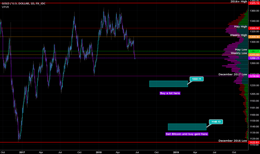Click the 1193.00 price scale value

tap(254, 101)
